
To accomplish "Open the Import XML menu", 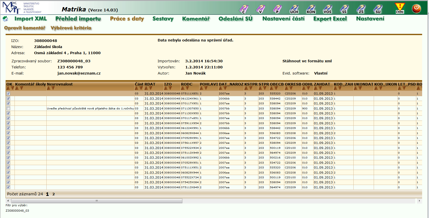I will point(31,19).
